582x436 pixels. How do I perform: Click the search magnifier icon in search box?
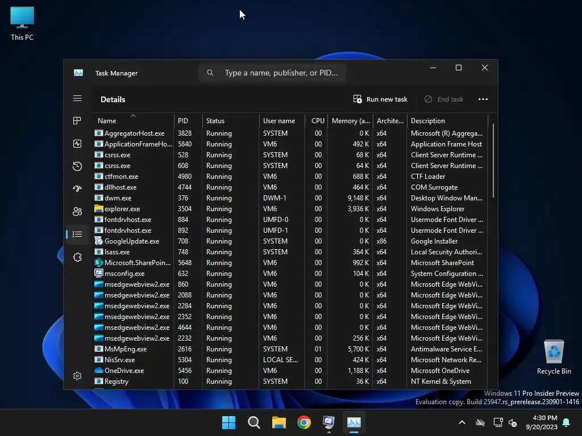tap(210, 73)
